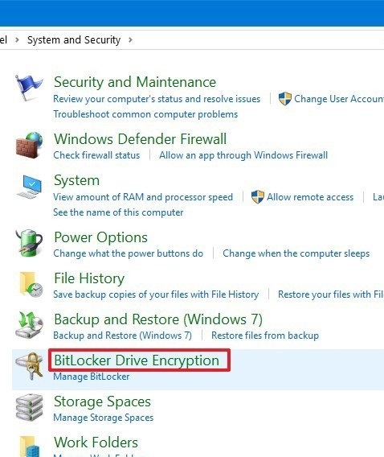The width and height of the screenshot is (384, 457).
Task: Open Manage Storage Spaces link
Action: [x=104, y=418]
